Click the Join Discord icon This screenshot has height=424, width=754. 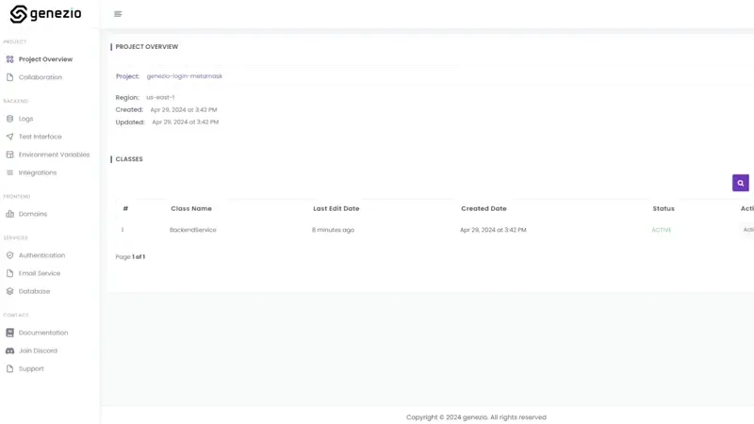click(x=9, y=351)
